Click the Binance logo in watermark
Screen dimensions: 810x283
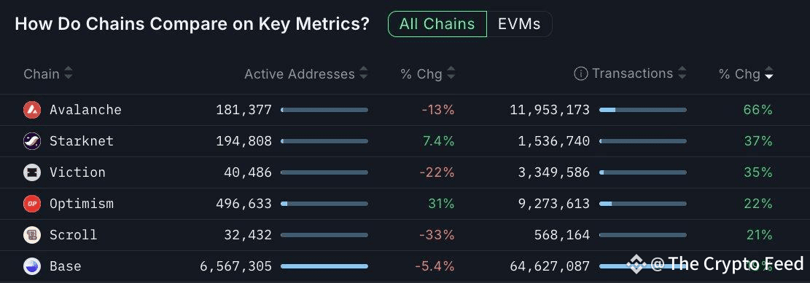(x=636, y=264)
